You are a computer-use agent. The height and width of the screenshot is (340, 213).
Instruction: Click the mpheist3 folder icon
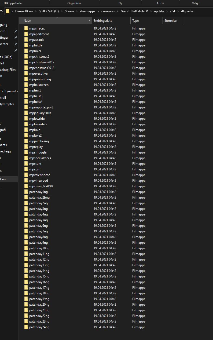tap(26, 96)
